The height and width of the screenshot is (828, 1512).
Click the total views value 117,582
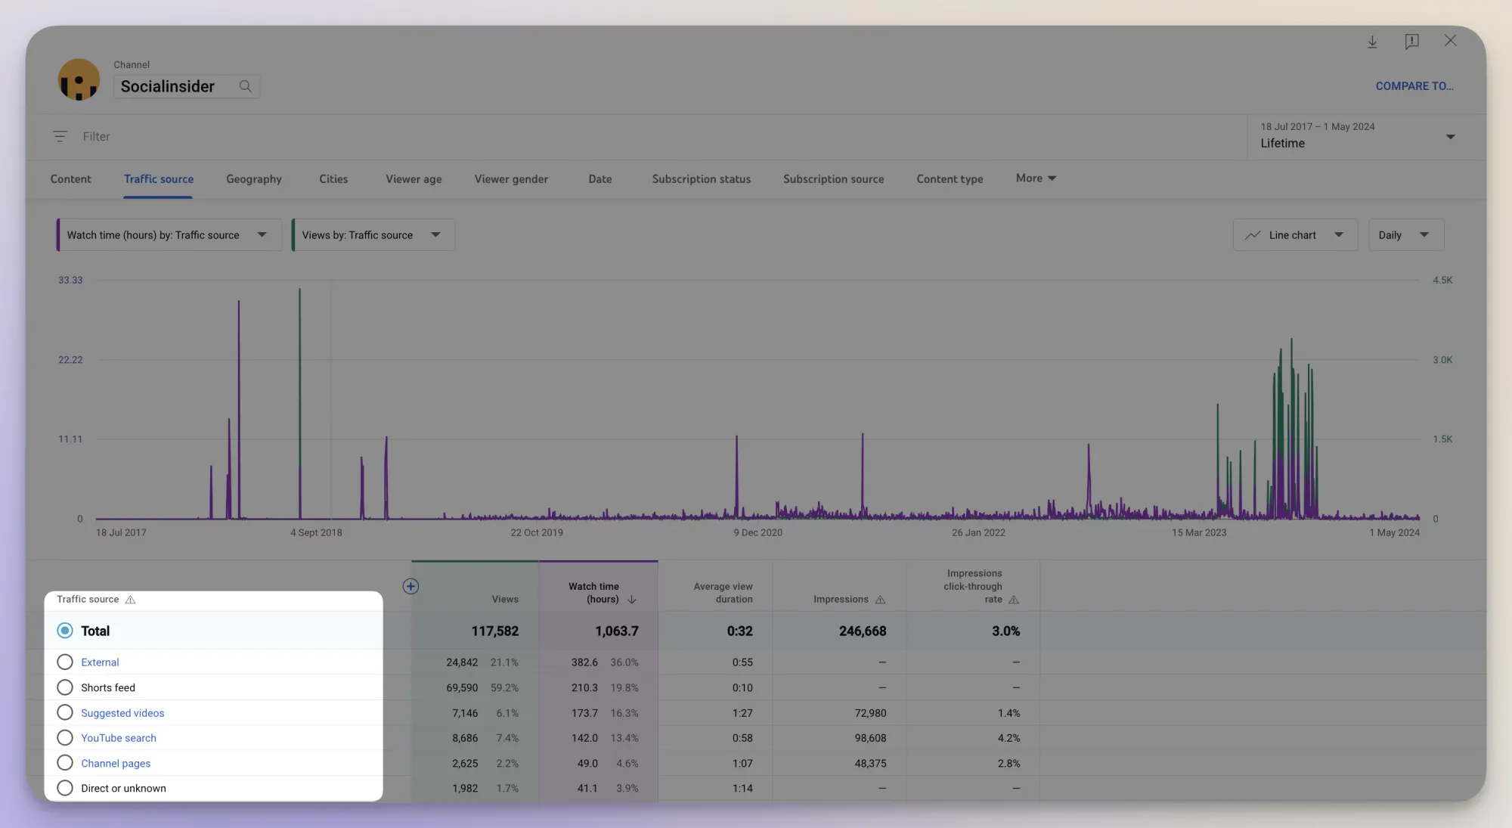pyautogui.click(x=494, y=631)
